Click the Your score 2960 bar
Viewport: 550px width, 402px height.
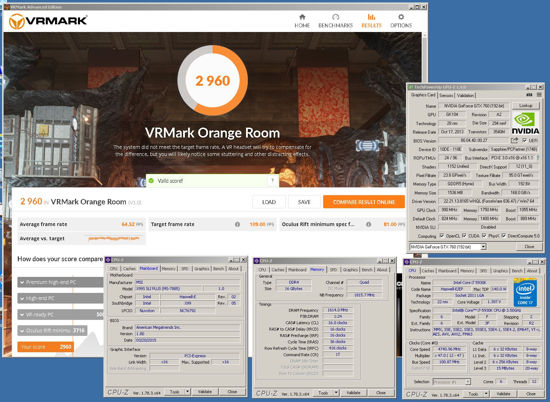[x=46, y=347]
